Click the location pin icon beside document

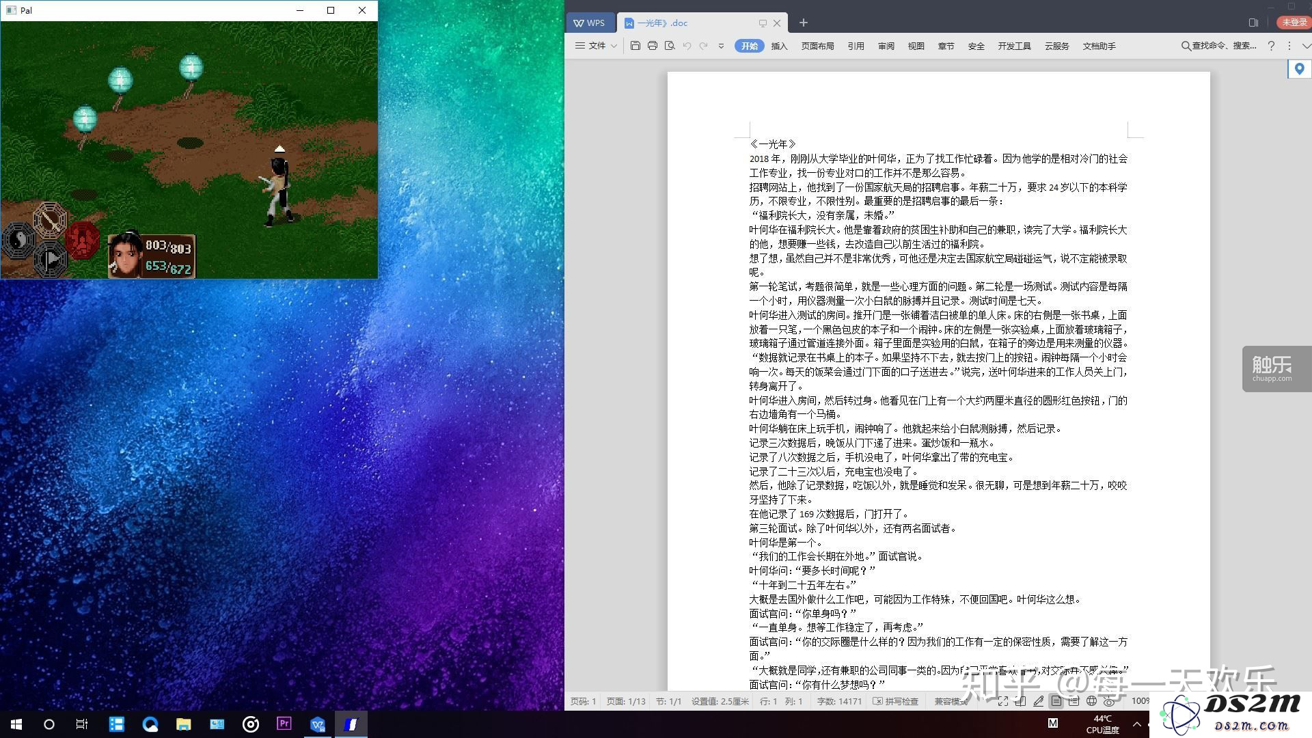click(x=1299, y=68)
